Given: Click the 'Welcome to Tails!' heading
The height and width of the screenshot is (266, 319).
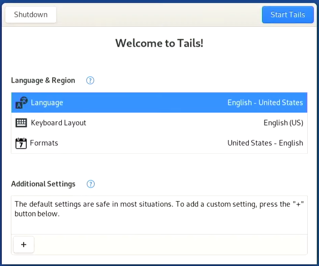Looking at the screenshot, I should click(x=159, y=43).
